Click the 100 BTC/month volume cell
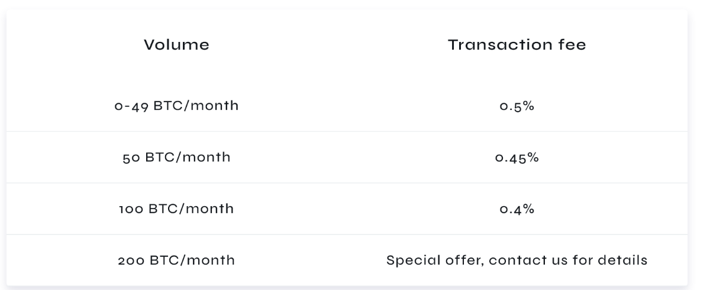710x290 pixels. (176, 209)
